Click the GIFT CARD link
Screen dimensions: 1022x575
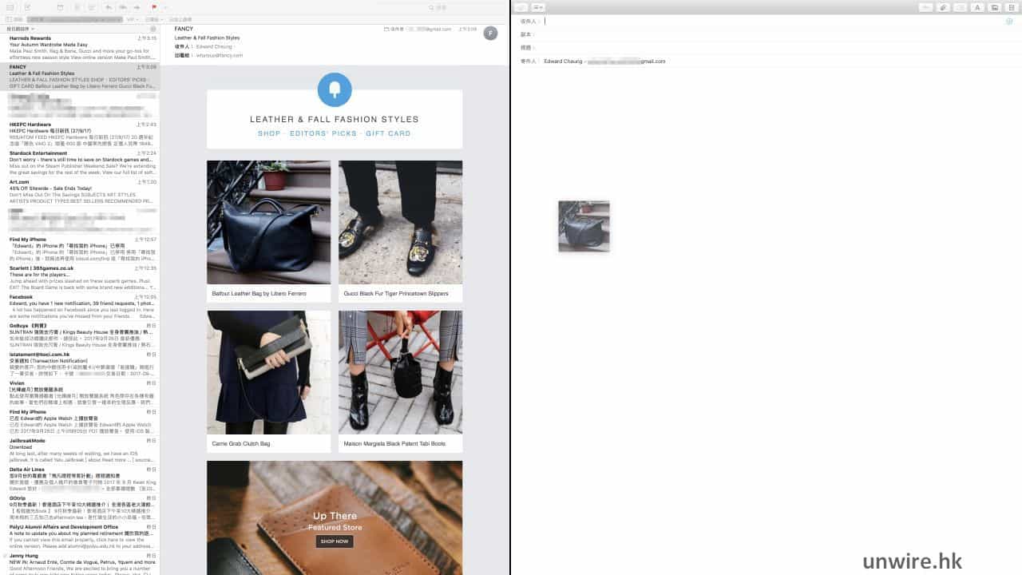point(388,133)
